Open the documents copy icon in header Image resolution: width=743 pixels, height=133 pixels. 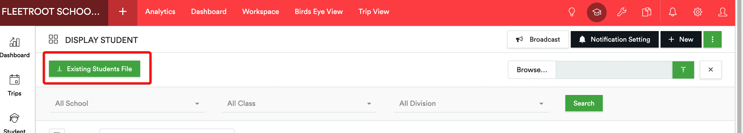(x=647, y=12)
